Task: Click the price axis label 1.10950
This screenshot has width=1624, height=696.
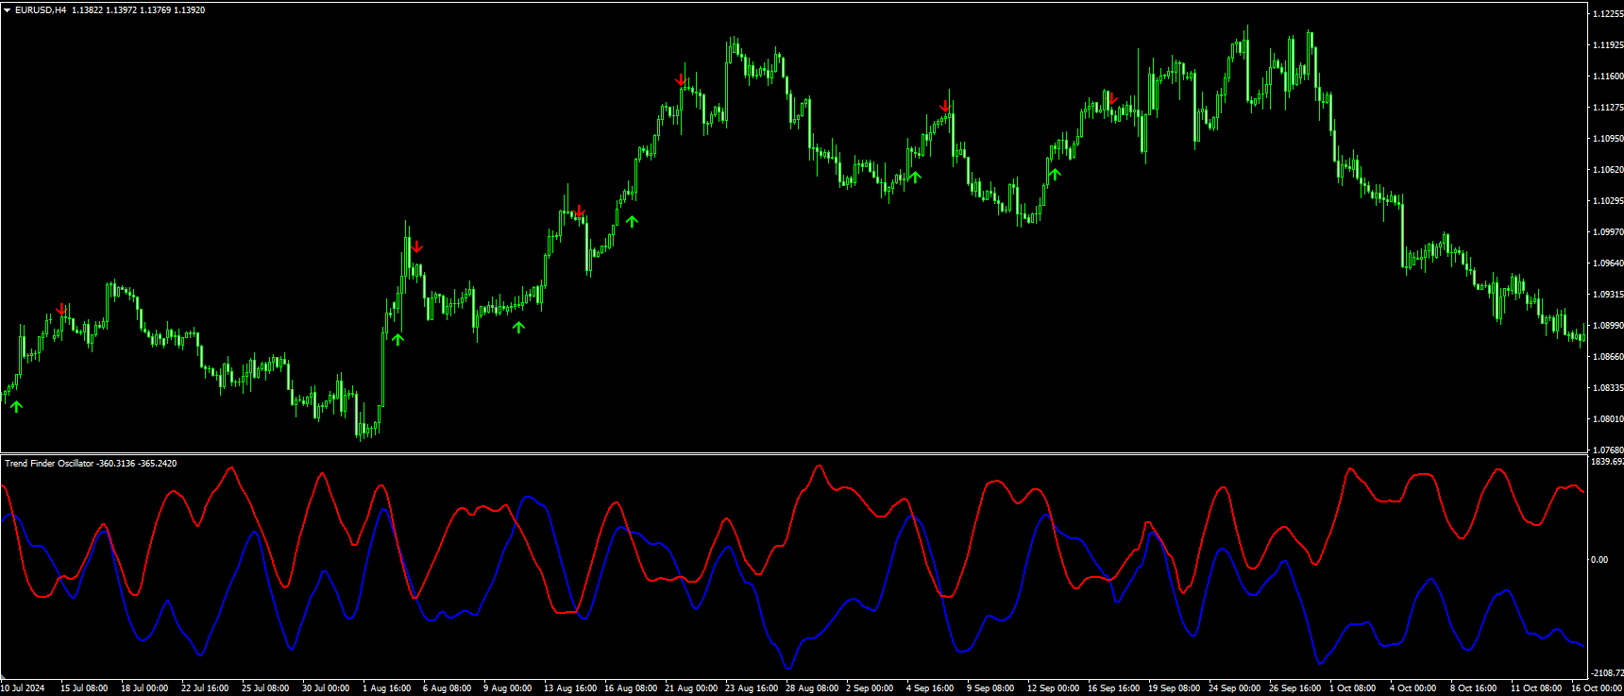Action: point(1608,139)
